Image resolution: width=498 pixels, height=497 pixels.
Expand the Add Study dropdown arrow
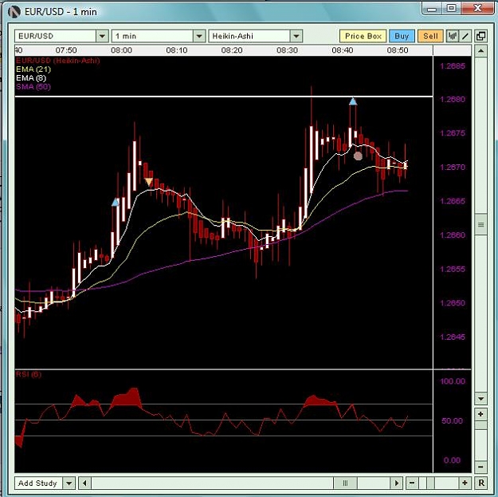pyautogui.click(x=69, y=483)
